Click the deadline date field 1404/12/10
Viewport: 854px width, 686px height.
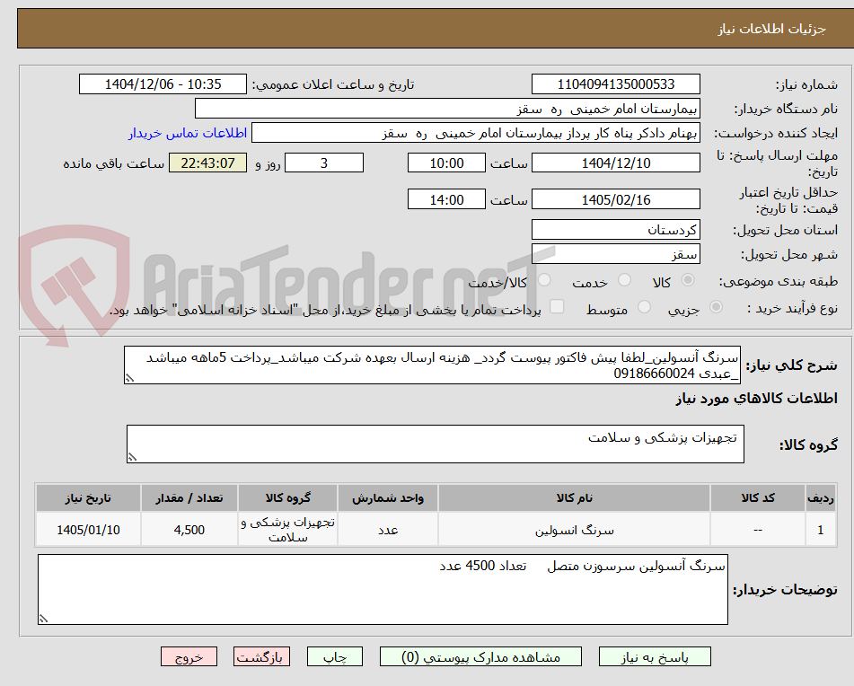tap(615, 163)
